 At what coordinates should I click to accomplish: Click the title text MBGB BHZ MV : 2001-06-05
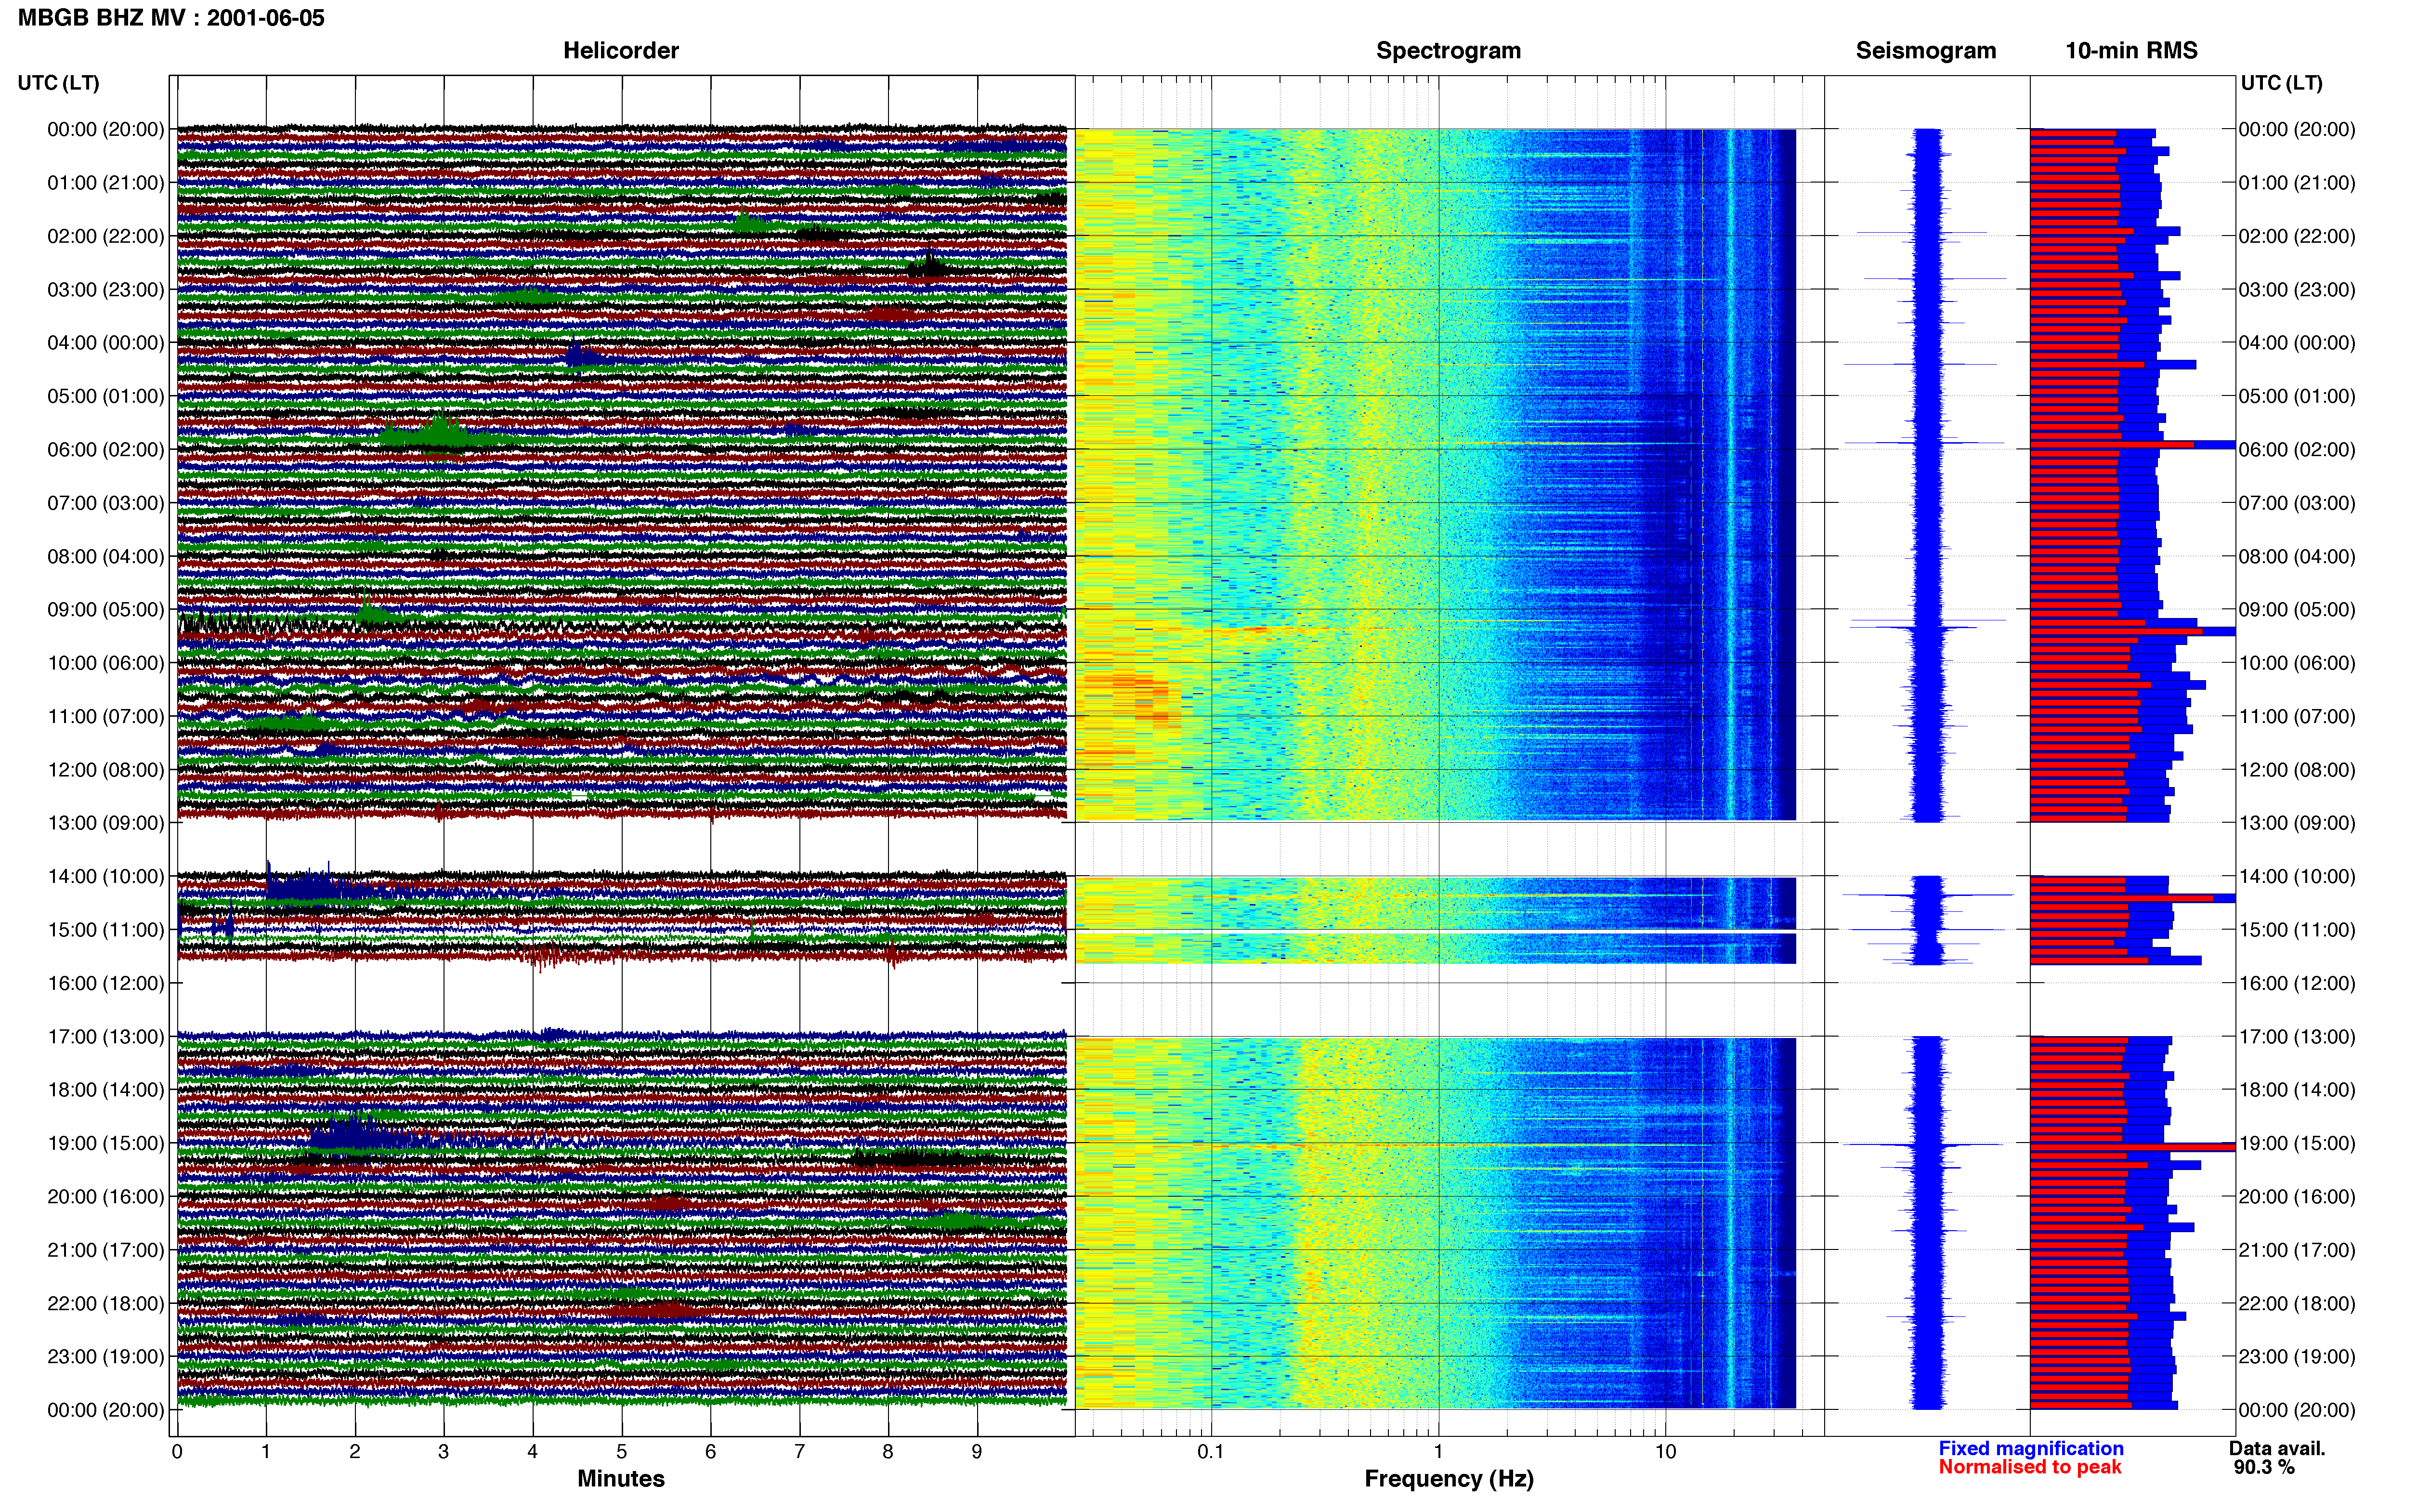click(171, 18)
